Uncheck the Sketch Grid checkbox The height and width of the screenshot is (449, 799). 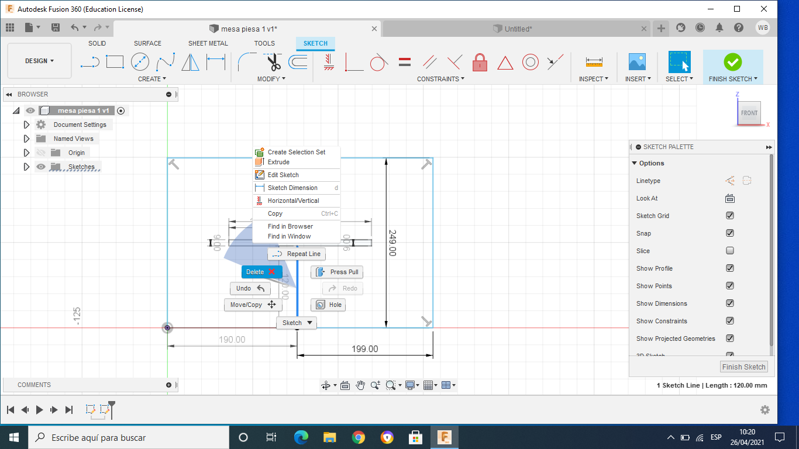tap(730, 216)
